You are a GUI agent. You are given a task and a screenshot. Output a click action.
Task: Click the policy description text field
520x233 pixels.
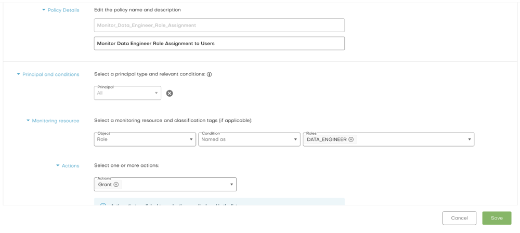point(219,44)
